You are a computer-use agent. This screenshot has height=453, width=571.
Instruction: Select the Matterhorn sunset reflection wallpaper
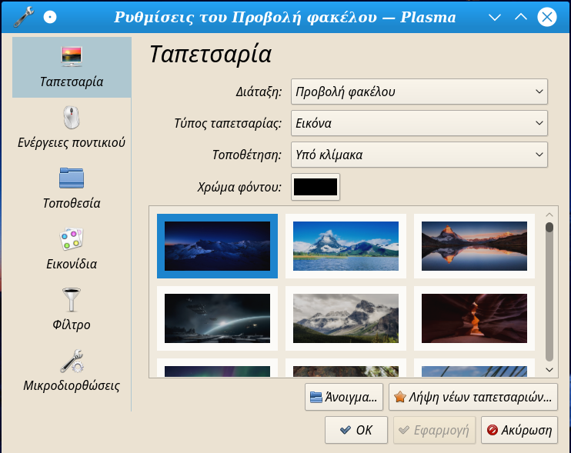474,246
